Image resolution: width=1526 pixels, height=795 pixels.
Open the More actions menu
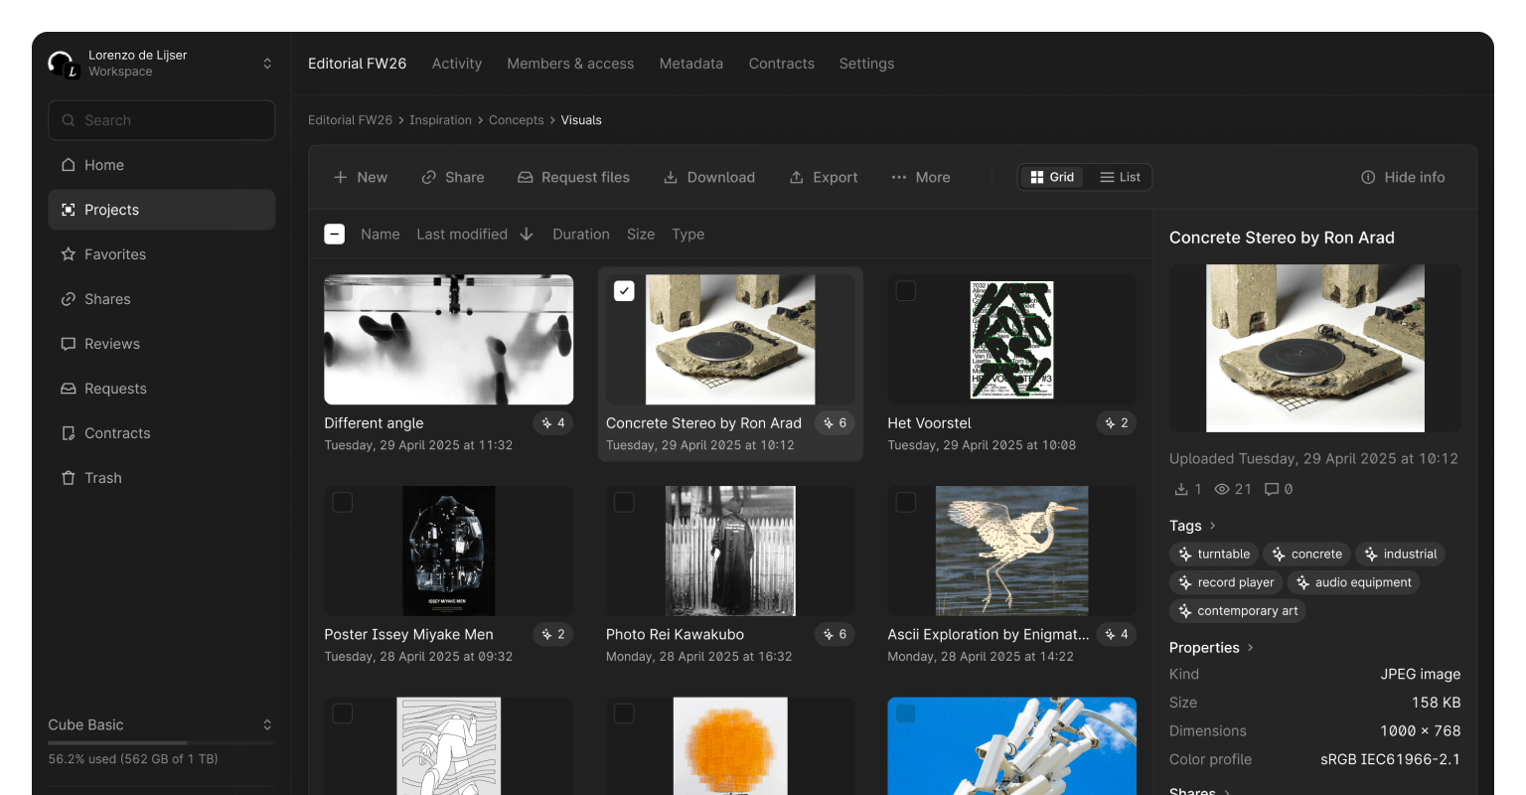[921, 177]
